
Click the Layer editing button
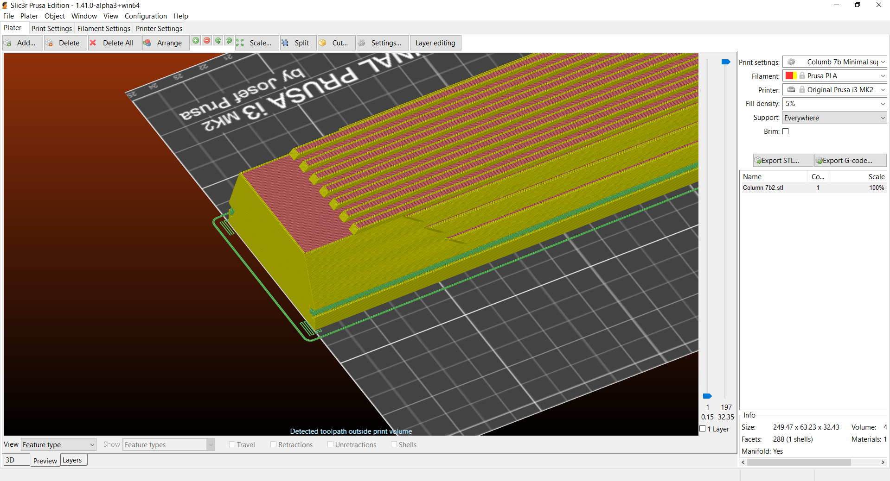[435, 43]
